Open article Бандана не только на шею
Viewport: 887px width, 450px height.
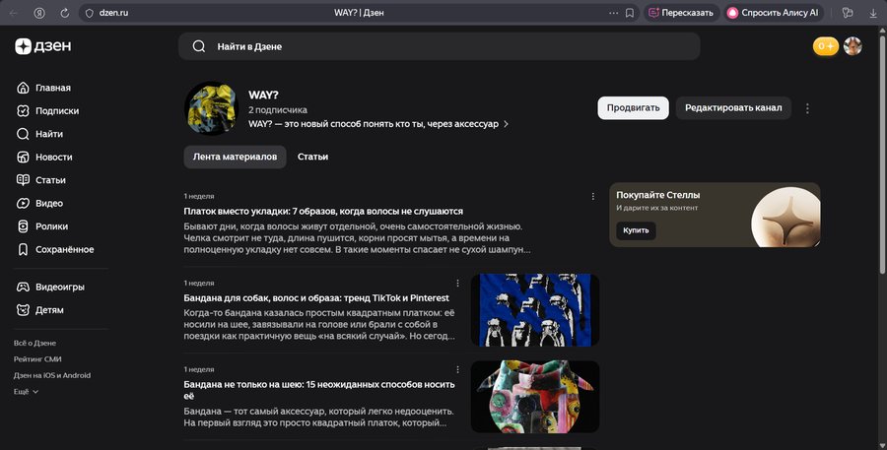(319, 390)
